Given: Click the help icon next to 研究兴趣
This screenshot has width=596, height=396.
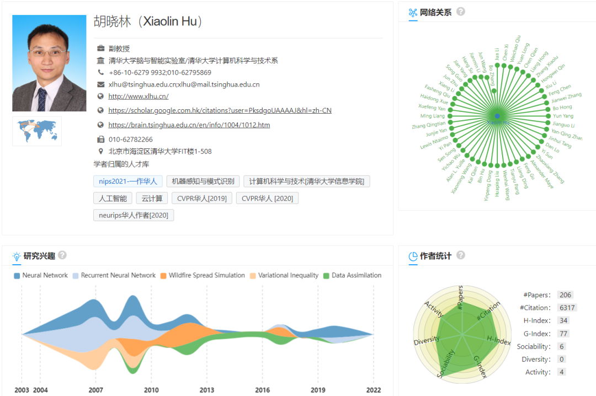Looking at the screenshot, I should coord(62,255).
